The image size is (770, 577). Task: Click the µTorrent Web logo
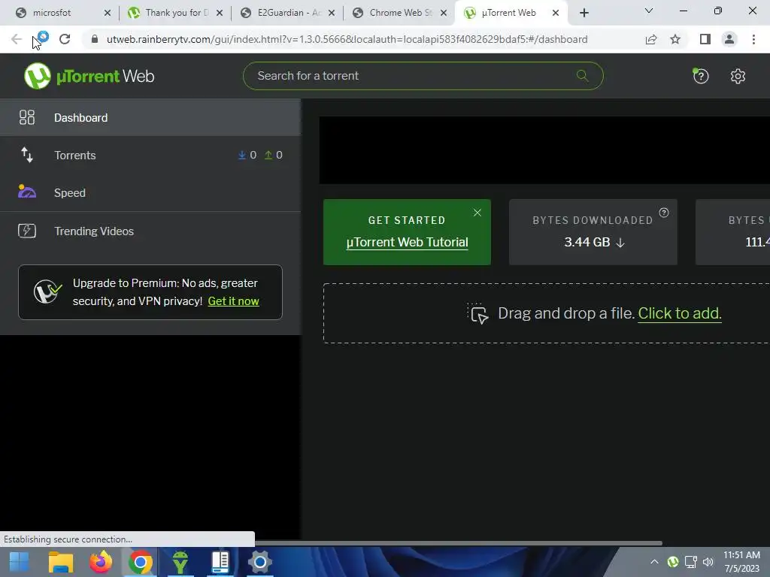point(89,76)
